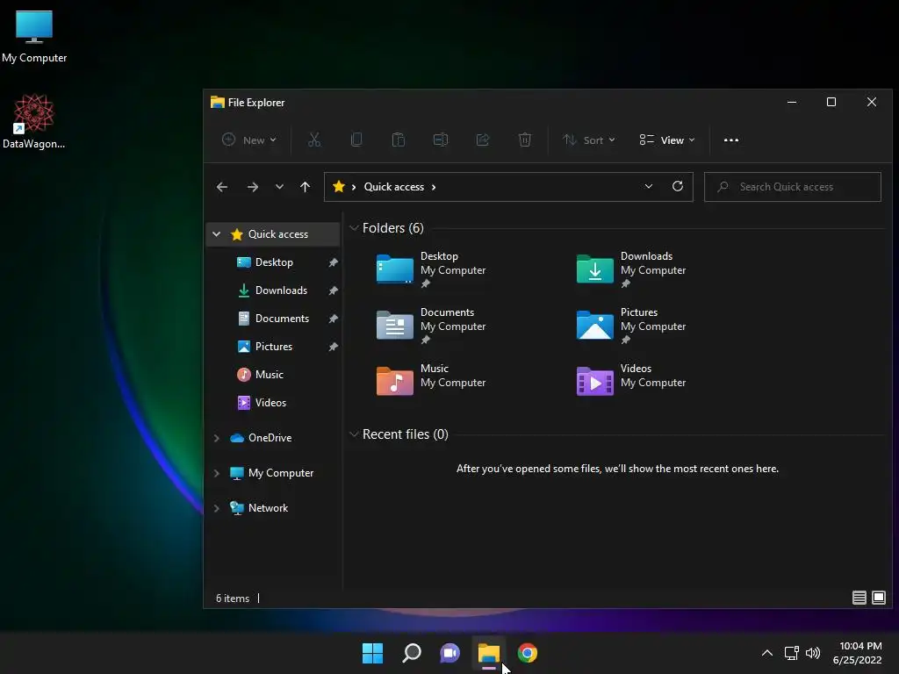The height and width of the screenshot is (674, 899).
Task: Open recent locations chevron dropdown
Action: point(279,187)
